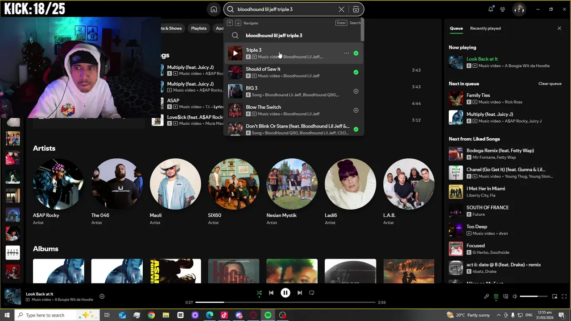
Task: Toggle shuffle in the player bar
Action: 259,293
